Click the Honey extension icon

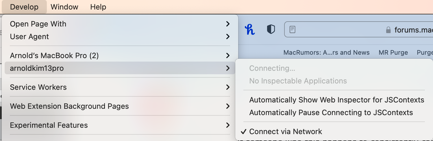250,29
